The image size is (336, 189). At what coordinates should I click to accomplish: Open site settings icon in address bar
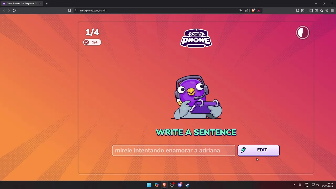tap(76, 10)
